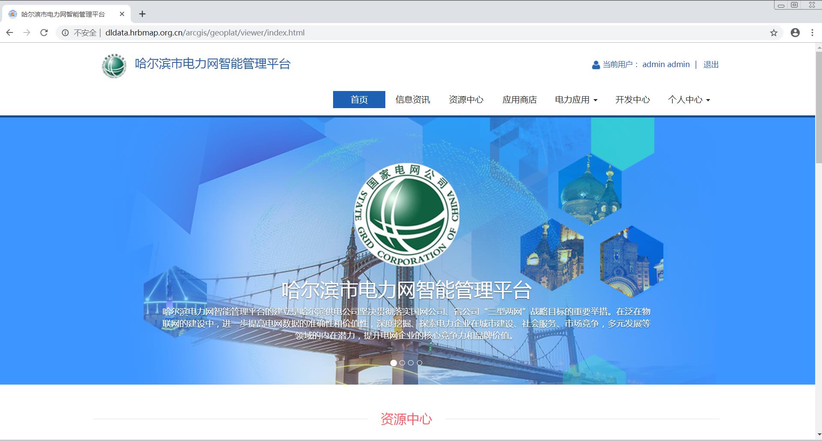
Task: Click the scrollbar down arrow
Action: [x=819, y=435]
